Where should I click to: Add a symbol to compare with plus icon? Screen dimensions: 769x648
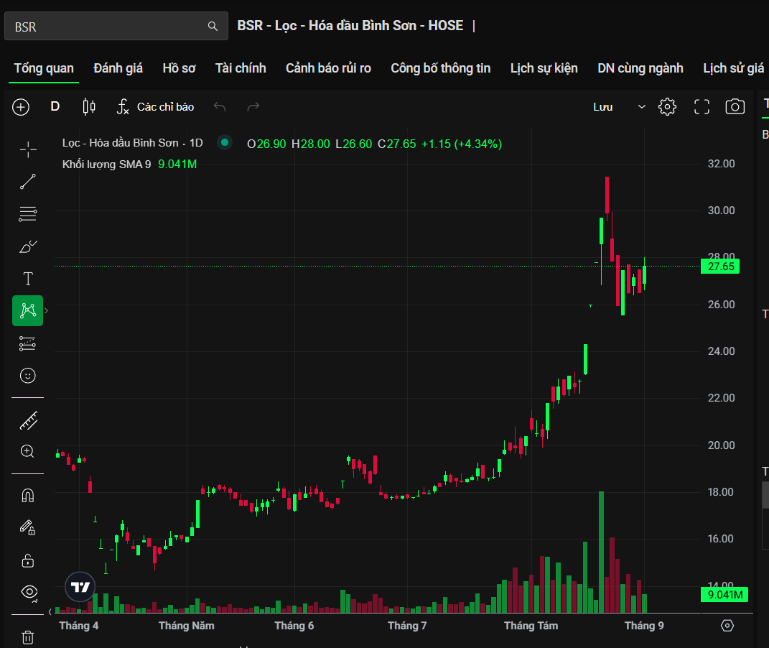21,107
